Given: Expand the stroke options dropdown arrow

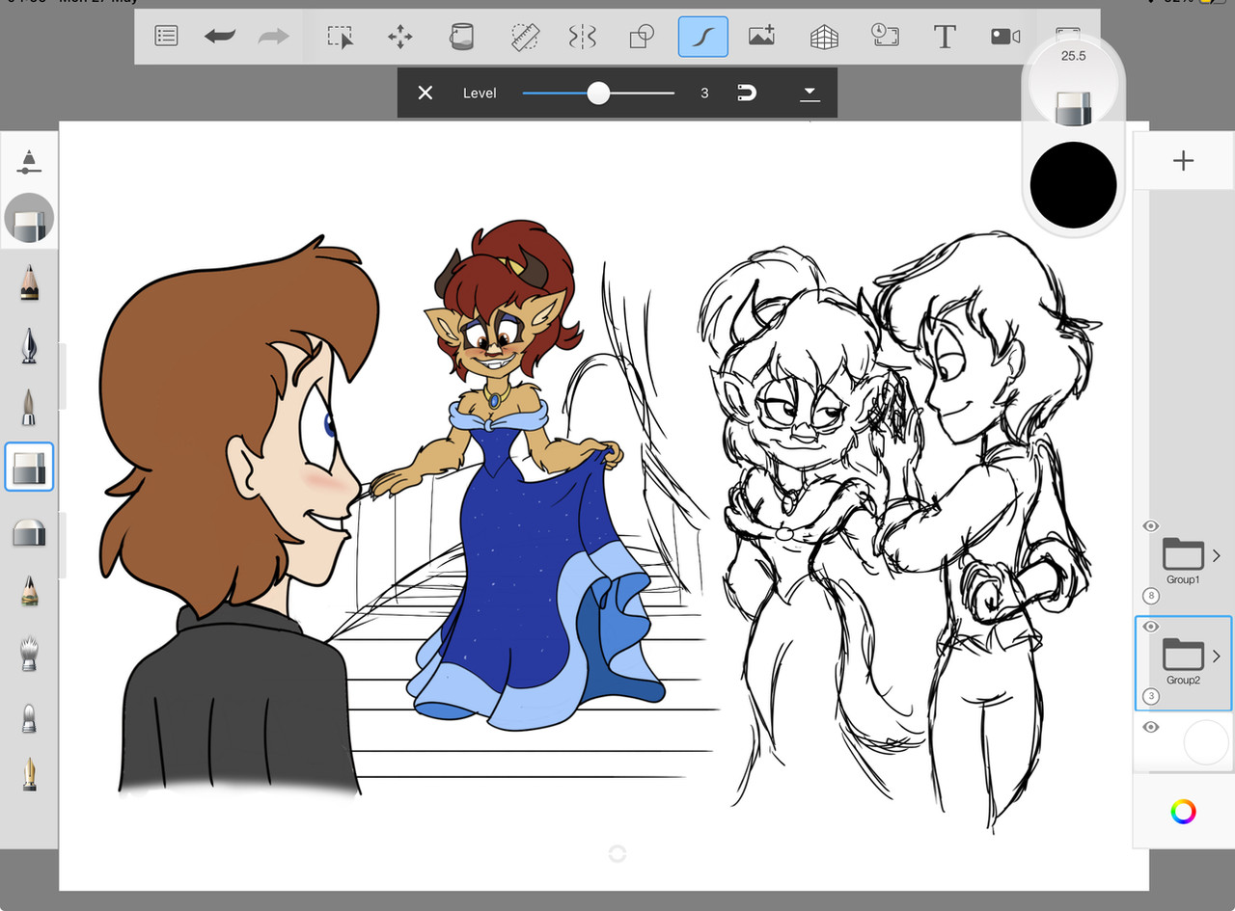Looking at the screenshot, I should [810, 93].
